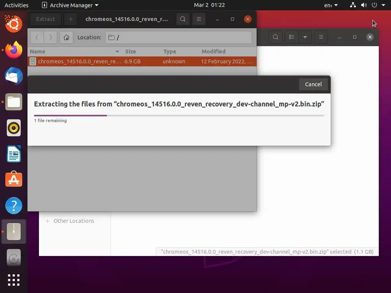The height and width of the screenshot is (293, 391).
Task: Open Activities overview
Action: [16, 5]
